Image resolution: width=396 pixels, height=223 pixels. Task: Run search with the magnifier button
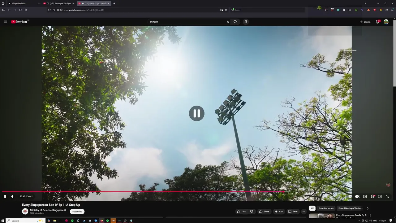click(235, 22)
